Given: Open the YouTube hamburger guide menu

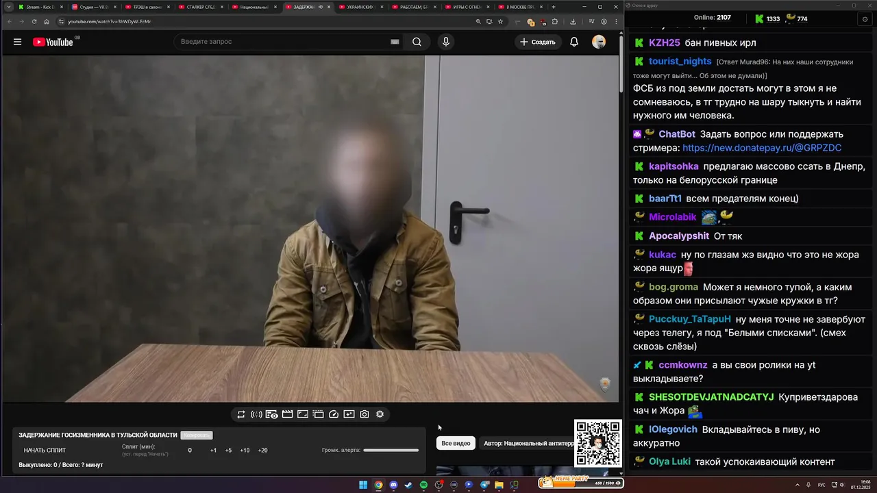Looking at the screenshot, I should click(x=17, y=42).
